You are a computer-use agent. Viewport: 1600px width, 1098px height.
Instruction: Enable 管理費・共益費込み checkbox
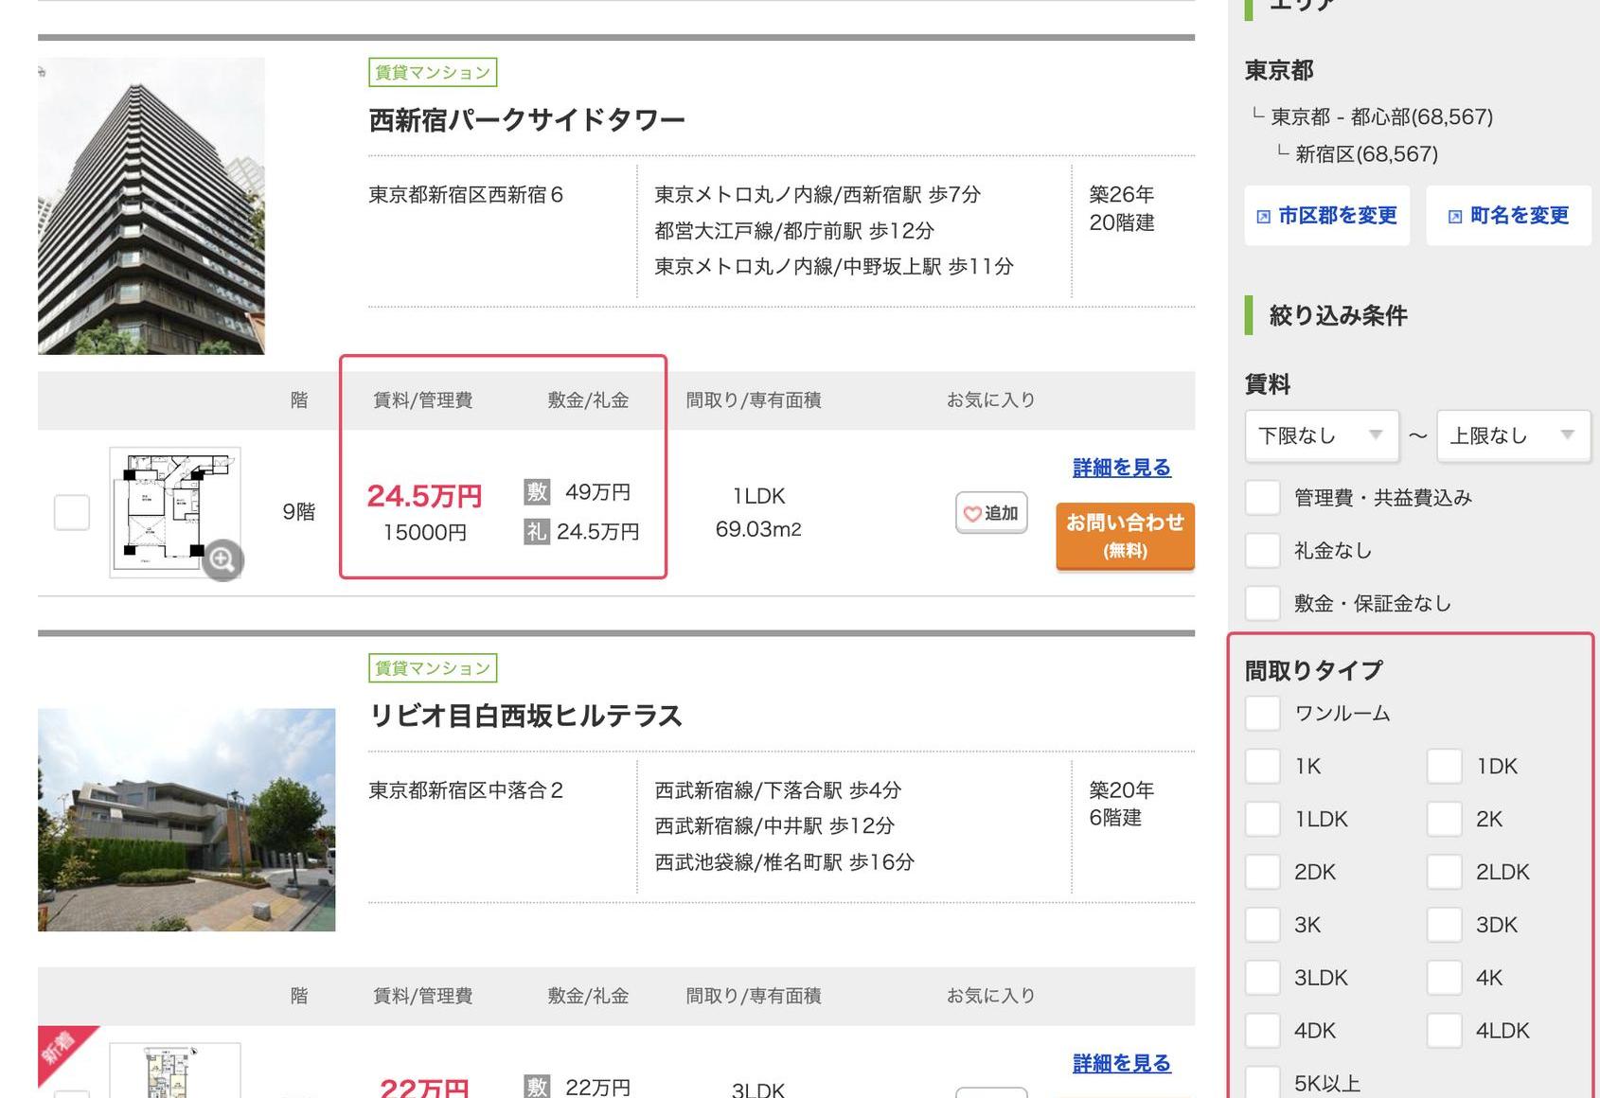1263,497
